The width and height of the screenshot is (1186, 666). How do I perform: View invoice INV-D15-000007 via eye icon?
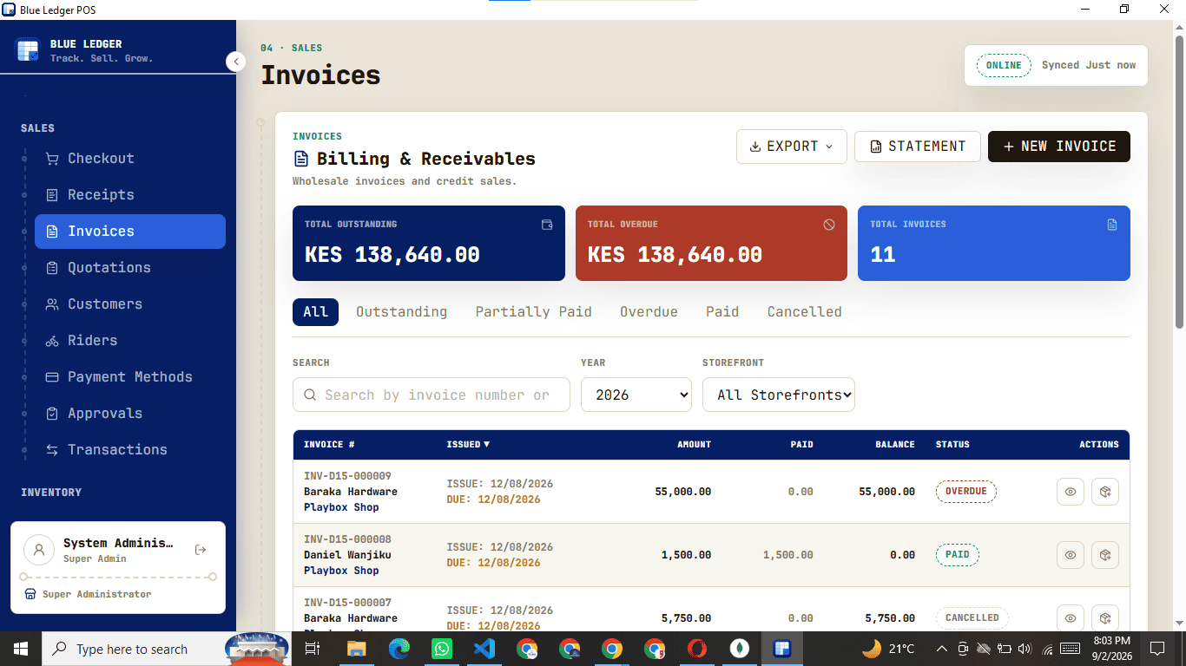pyautogui.click(x=1071, y=618)
